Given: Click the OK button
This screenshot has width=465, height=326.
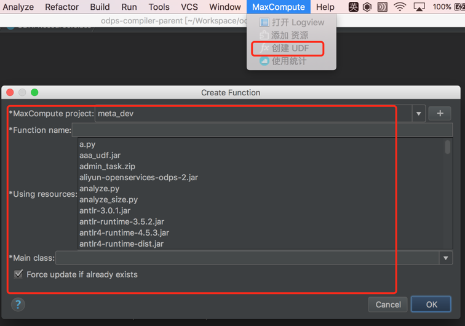Looking at the screenshot, I should 432,304.
